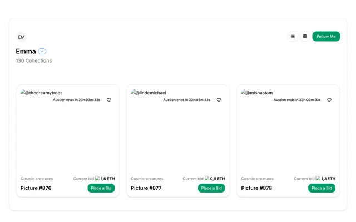Image resolution: width=356 pixels, height=222 pixels.
Task: Place a Bid on Picture #878
Action: pyautogui.click(x=322, y=188)
